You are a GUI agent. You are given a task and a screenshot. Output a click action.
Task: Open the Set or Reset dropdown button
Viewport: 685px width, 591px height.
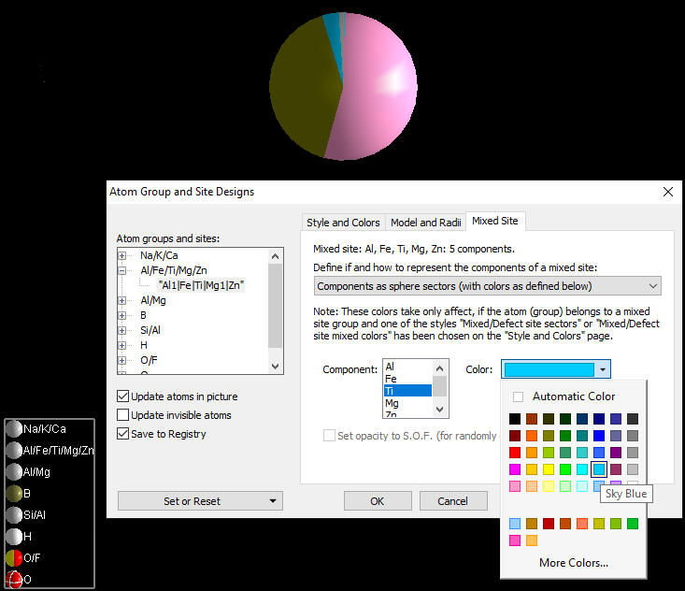[x=199, y=501]
